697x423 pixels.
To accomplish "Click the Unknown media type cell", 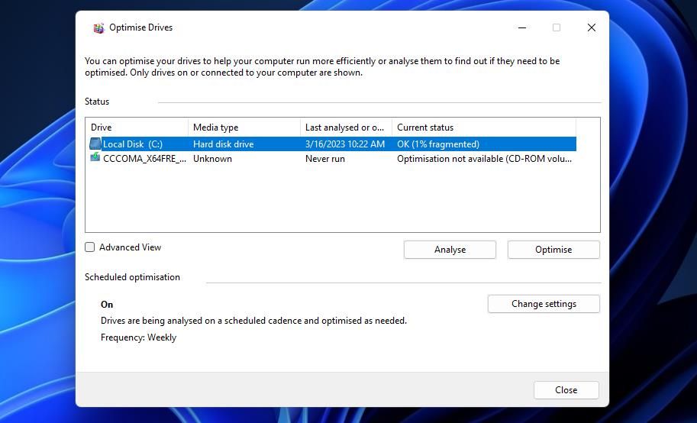I will click(x=212, y=159).
